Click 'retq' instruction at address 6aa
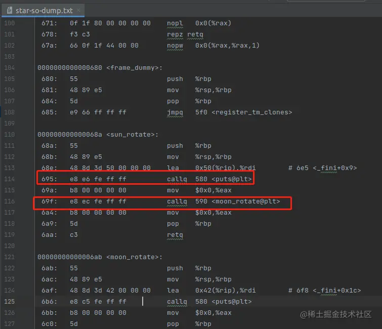 click(175, 235)
